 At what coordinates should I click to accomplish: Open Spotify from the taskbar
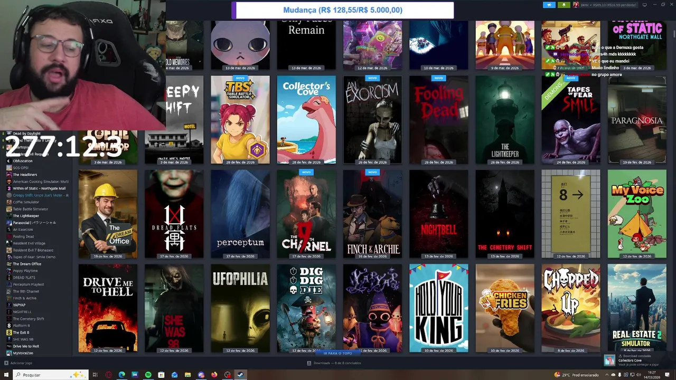coord(148,375)
